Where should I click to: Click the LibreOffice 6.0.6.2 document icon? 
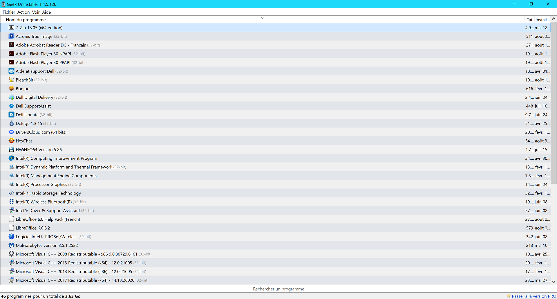pyautogui.click(x=11, y=228)
